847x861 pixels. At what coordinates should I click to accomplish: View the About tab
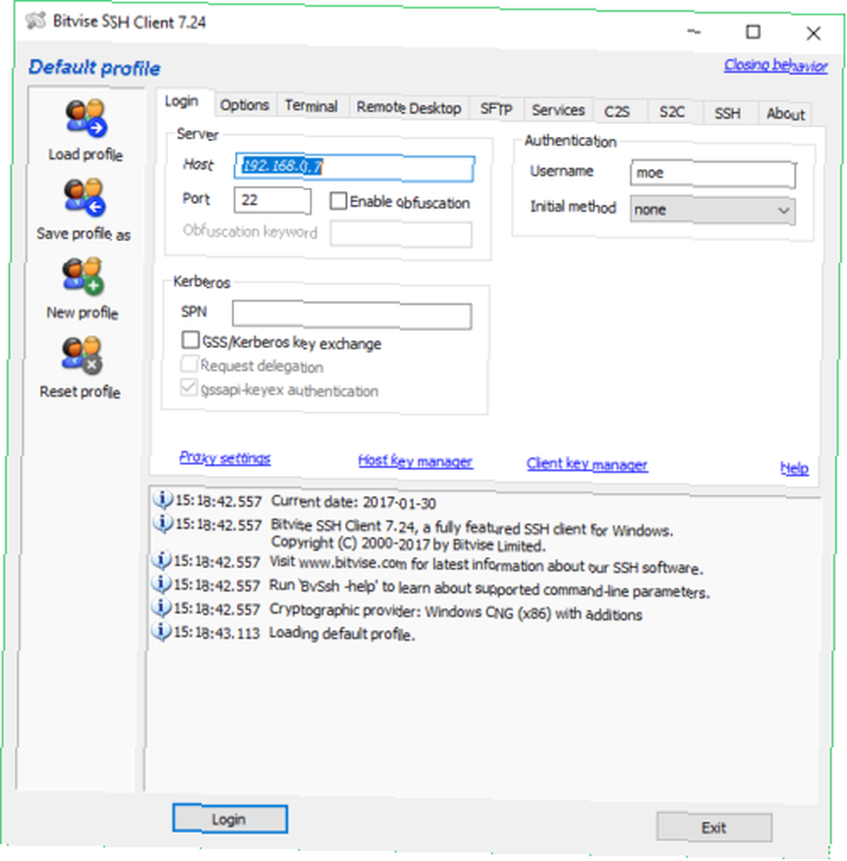pos(786,115)
